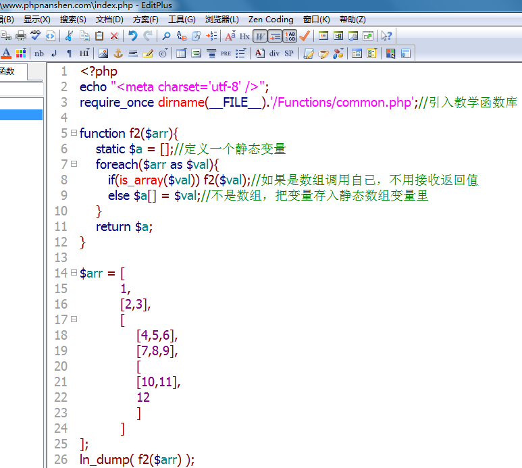The width and height of the screenshot is (522, 468).
Task: Click the horizontal rule icon
Action: pos(133,53)
